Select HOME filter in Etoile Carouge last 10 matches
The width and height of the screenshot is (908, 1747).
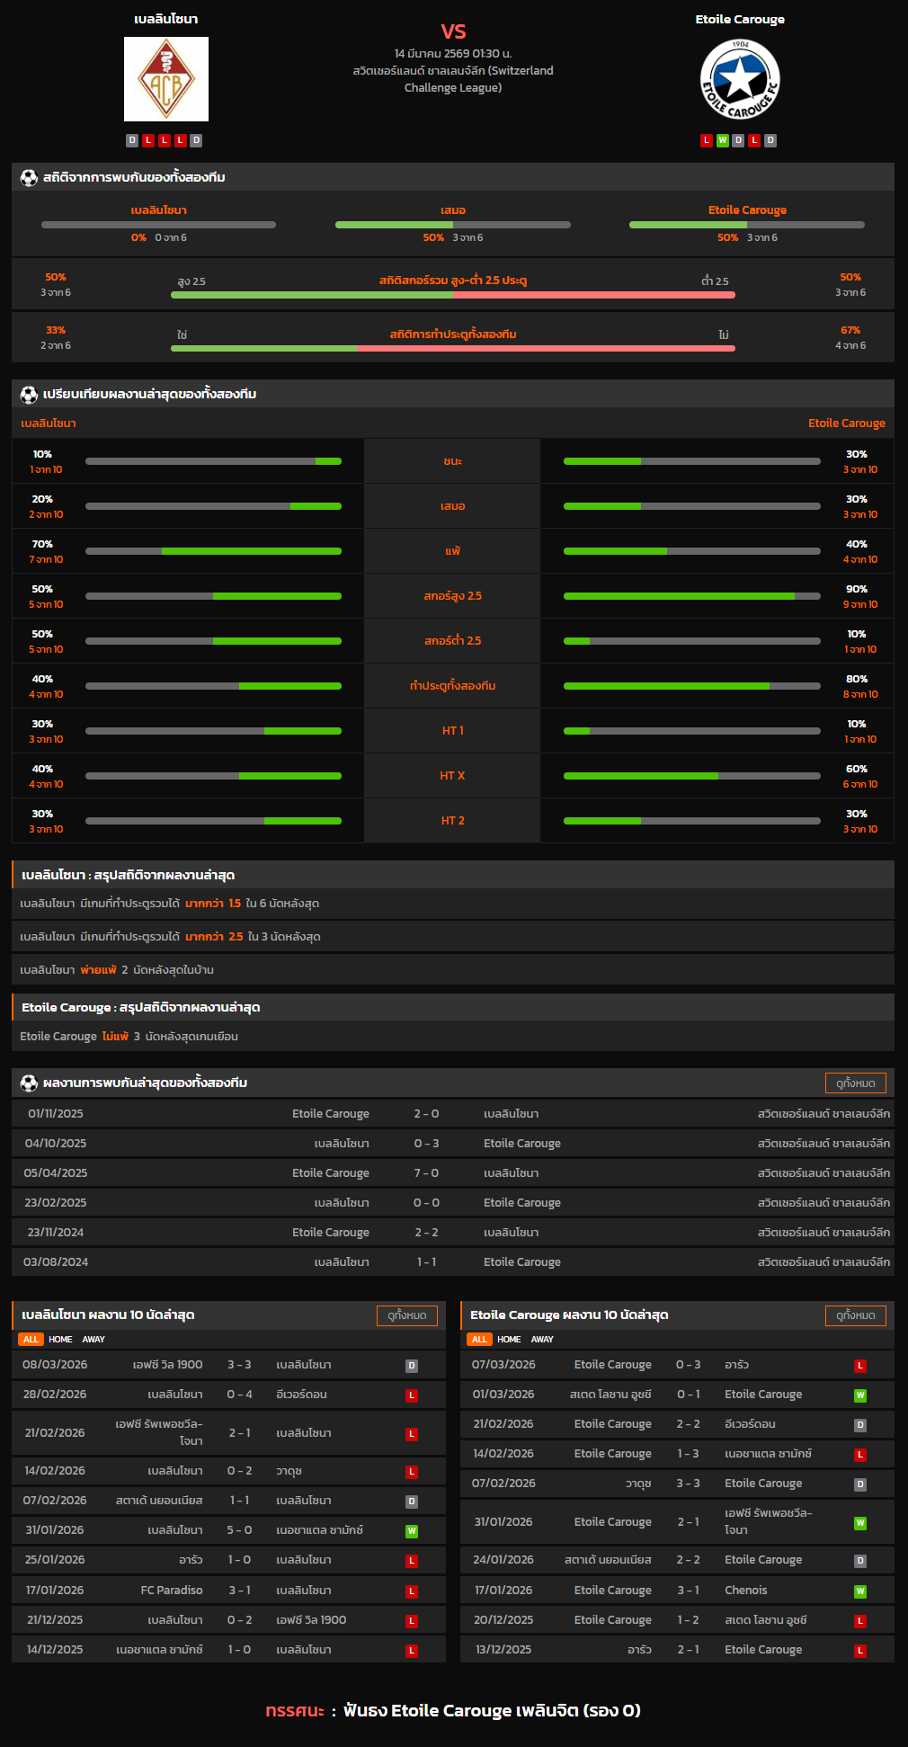coord(509,1340)
